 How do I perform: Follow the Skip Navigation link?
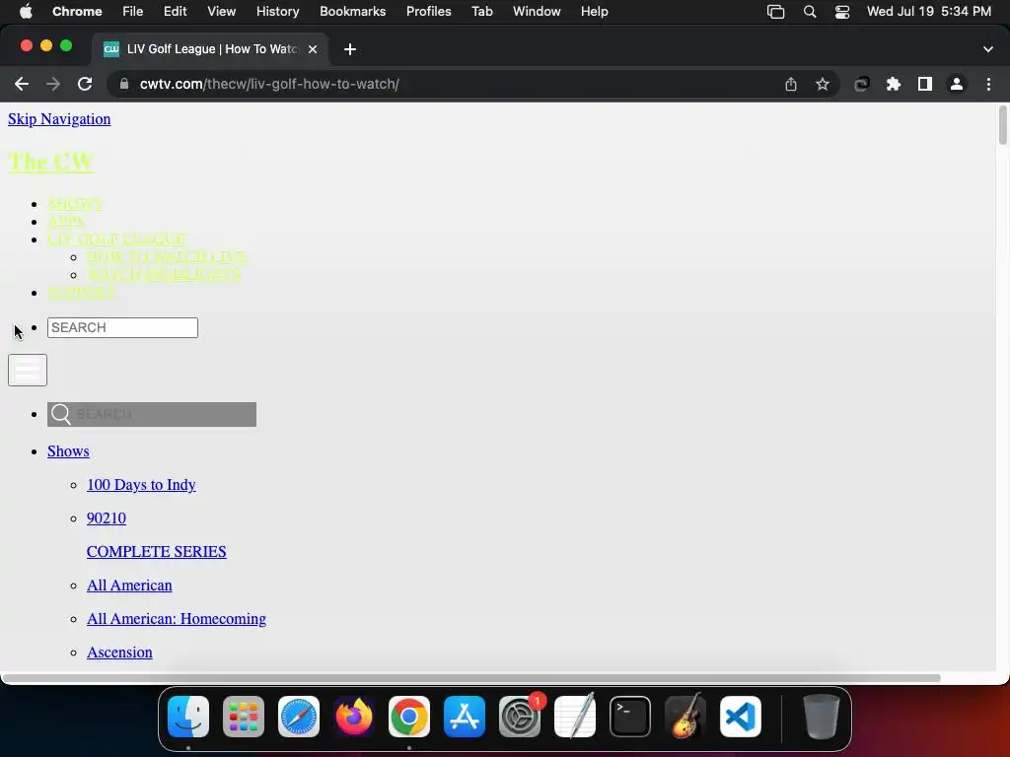pos(59,119)
